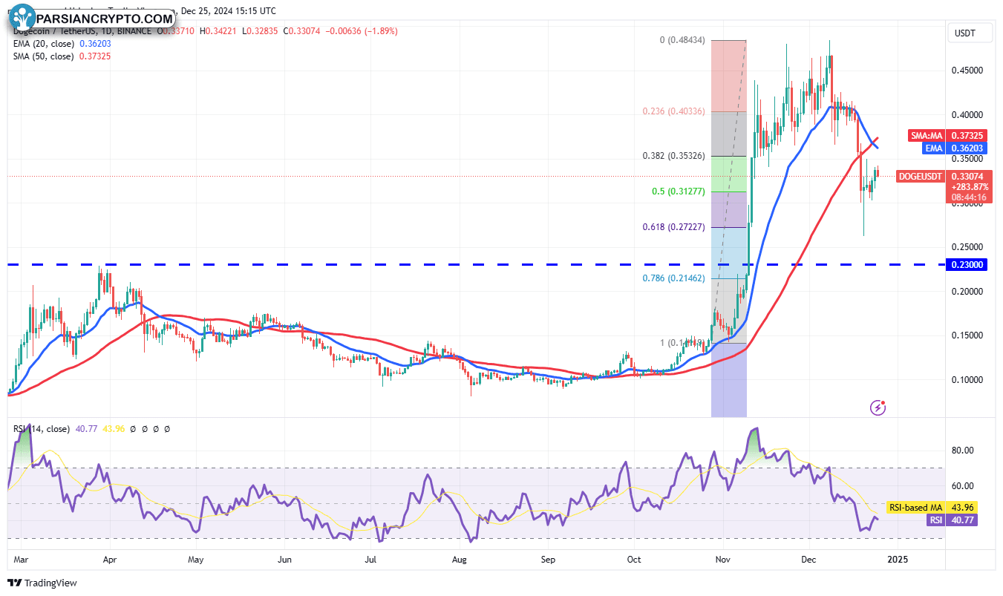Click the red Fibonacci zone at top
This screenshot has width=1003, height=596.
click(728, 74)
